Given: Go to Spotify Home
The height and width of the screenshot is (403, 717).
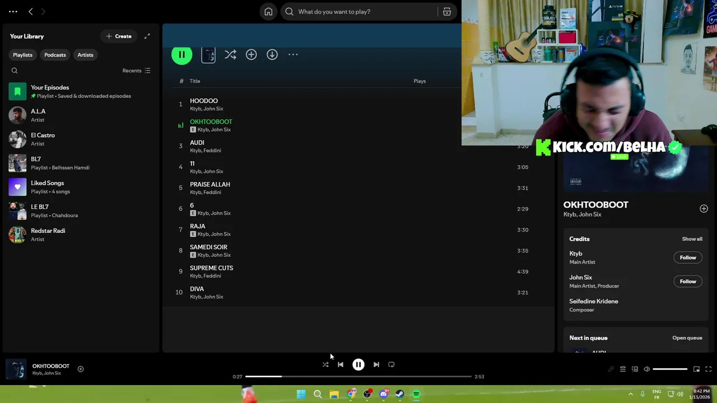Looking at the screenshot, I should tap(268, 12).
